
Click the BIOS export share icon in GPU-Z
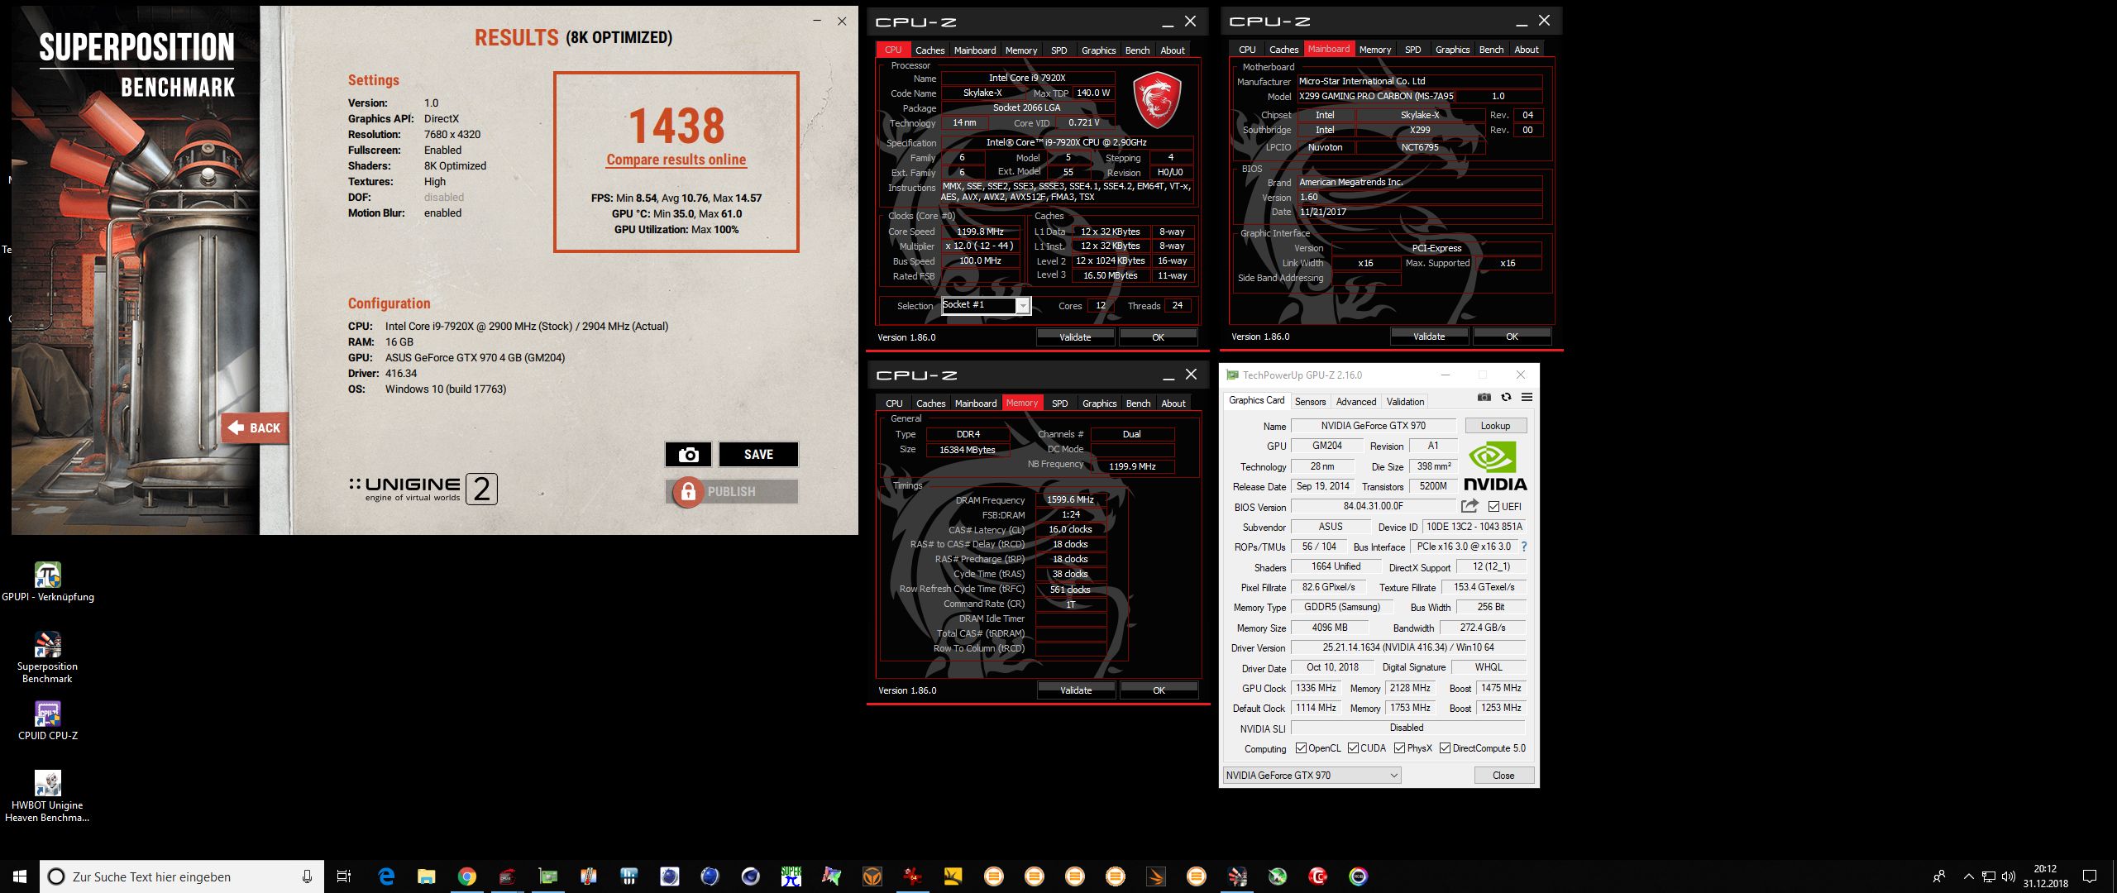pyautogui.click(x=1469, y=506)
